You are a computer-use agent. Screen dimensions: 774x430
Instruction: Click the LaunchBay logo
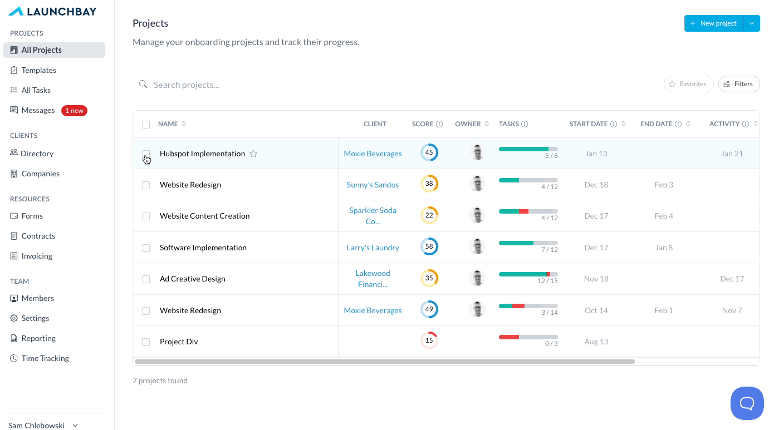(52, 11)
